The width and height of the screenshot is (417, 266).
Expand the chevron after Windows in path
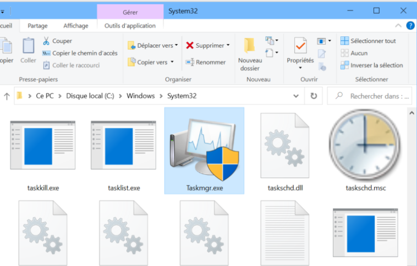pyautogui.click(x=161, y=96)
